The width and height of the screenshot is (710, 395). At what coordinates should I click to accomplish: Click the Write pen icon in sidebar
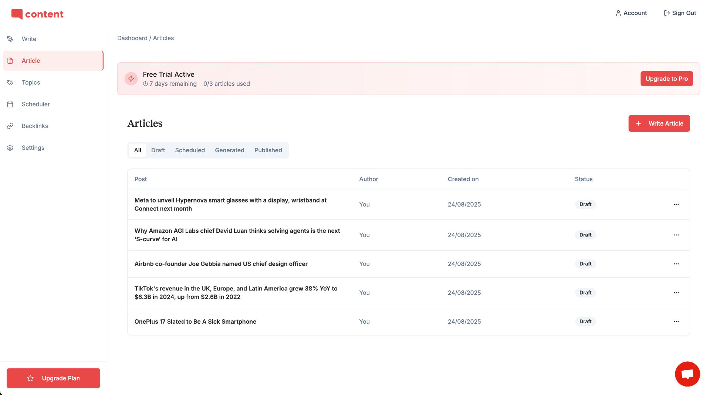pos(10,39)
